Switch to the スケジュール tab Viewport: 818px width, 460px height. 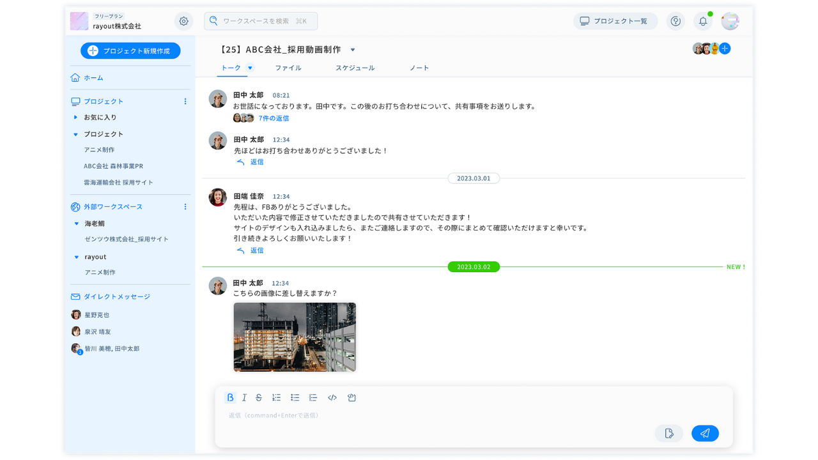pos(355,68)
